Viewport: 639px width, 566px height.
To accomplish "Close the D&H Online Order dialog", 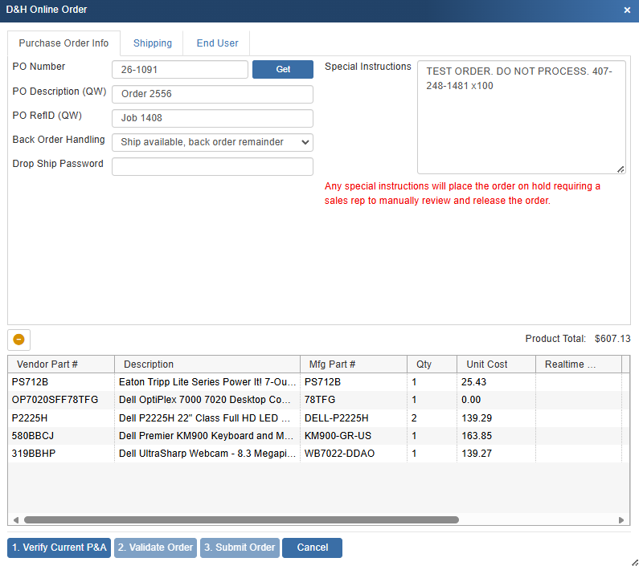I will 627,10.
